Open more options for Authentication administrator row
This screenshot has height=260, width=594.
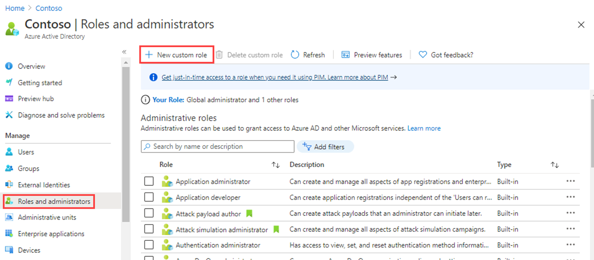click(571, 245)
